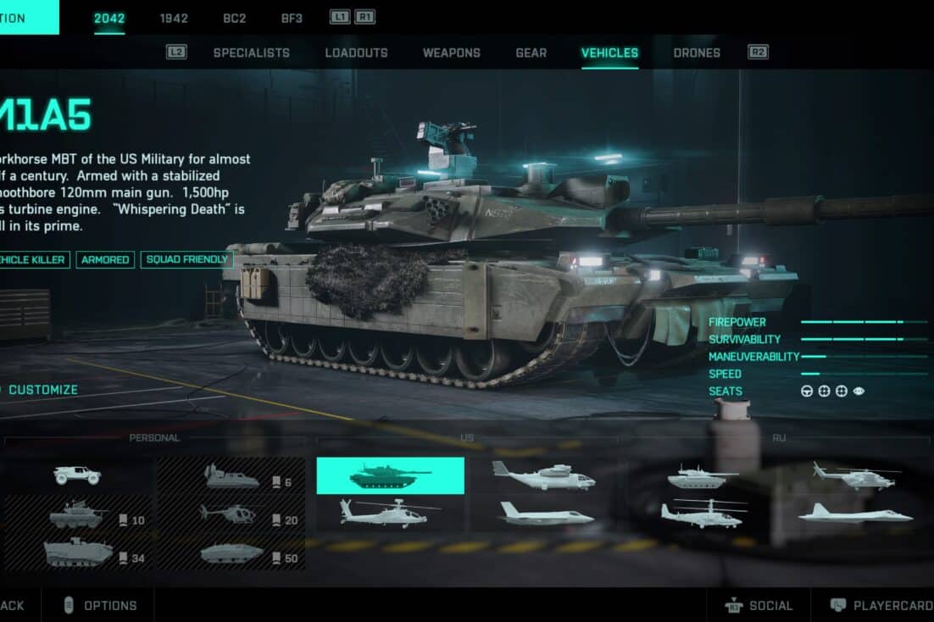Viewport: 934px width, 622px height.
Task: Select the RU tank icon
Action: [x=702, y=477]
